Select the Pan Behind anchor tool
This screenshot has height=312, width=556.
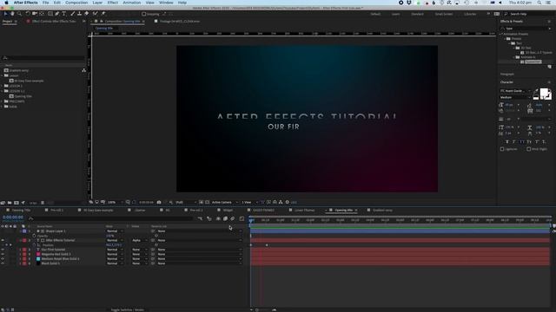pos(42,14)
